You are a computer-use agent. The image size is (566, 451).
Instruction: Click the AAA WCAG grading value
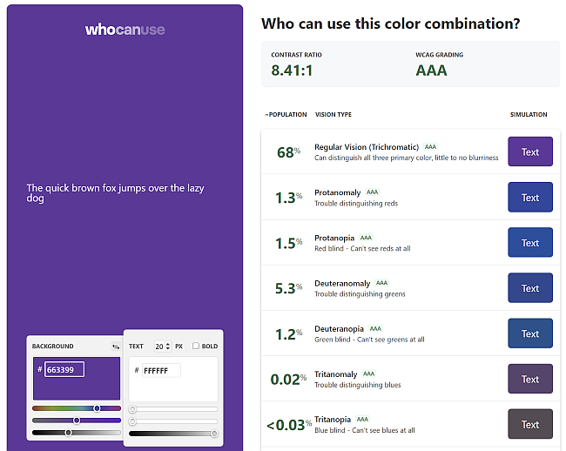coord(431,71)
